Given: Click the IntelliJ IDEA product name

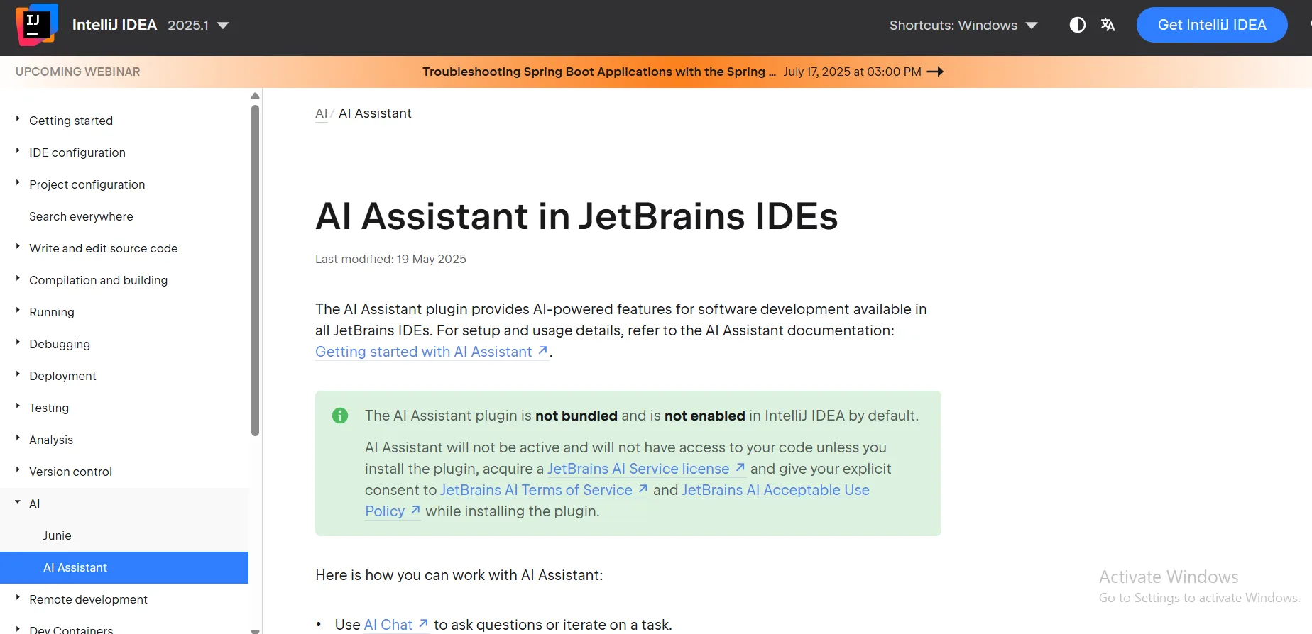Looking at the screenshot, I should pyautogui.click(x=114, y=25).
